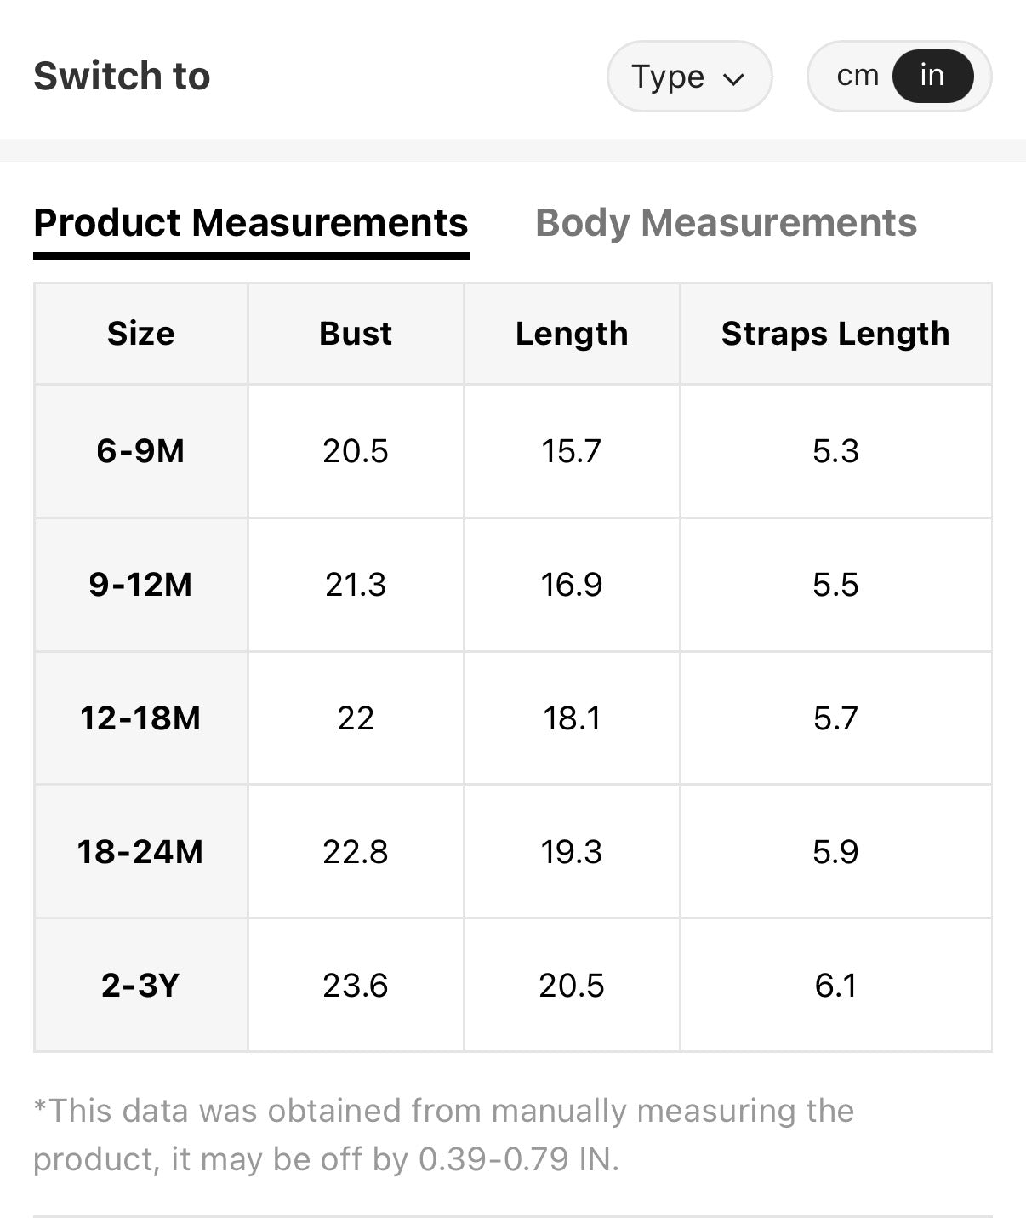Click the 2-3Y straps length value 6.1
Viewport: 1026px width, 1218px height.
pos(835,986)
